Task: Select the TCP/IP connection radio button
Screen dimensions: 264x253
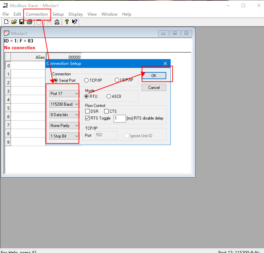Action: pos(87,80)
